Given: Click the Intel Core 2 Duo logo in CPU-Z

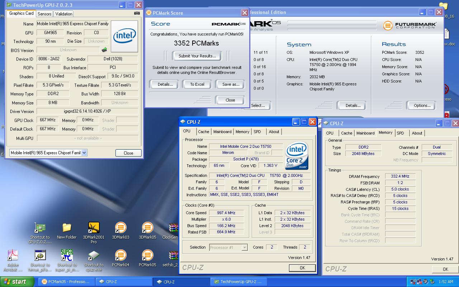Looking at the screenshot, I should point(296,156).
